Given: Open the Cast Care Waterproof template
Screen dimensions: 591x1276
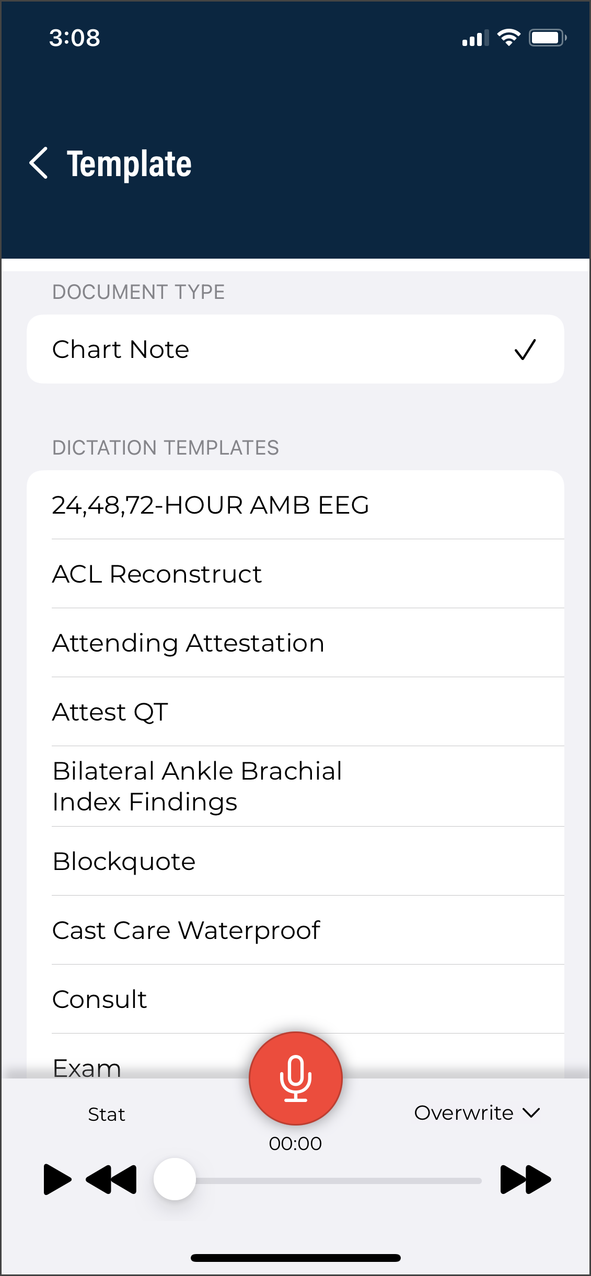Looking at the screenshot, I should 295,931.
